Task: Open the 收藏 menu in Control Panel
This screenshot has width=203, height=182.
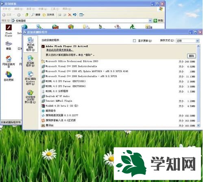Action: click(x=43, y=9)
